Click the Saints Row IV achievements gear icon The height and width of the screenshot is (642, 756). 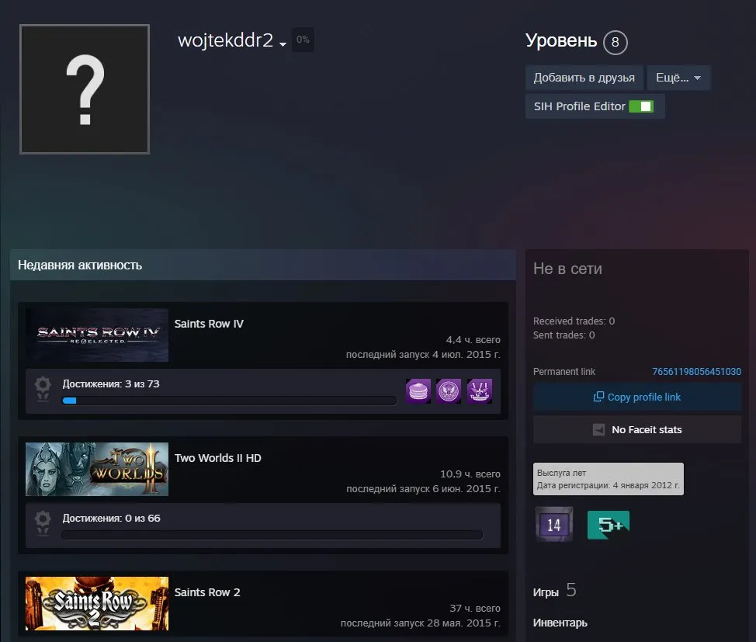point(43,389)
